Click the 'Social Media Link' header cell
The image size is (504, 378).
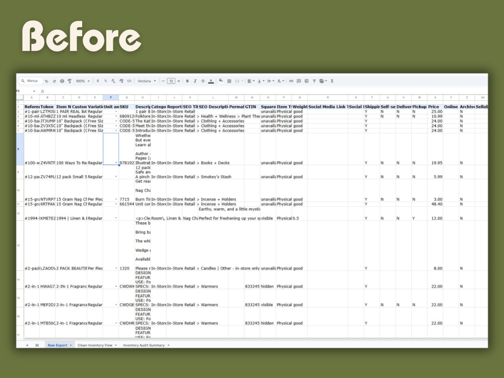pos(328,107)
